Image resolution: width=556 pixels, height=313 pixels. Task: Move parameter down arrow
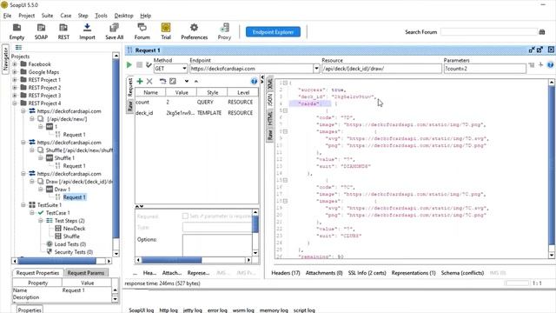pyautogui.click(x=187, y=81)
